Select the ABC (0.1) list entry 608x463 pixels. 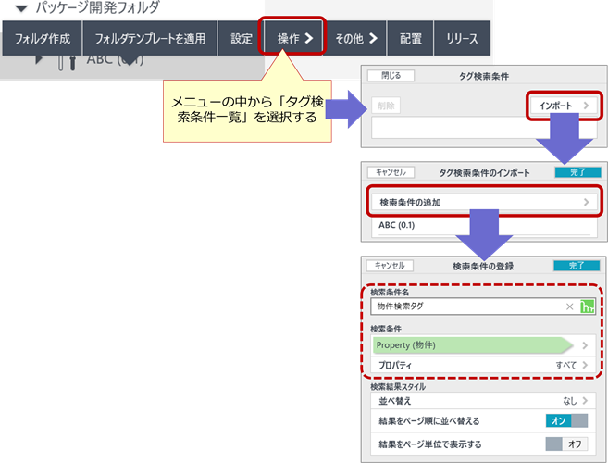(484, 225)
